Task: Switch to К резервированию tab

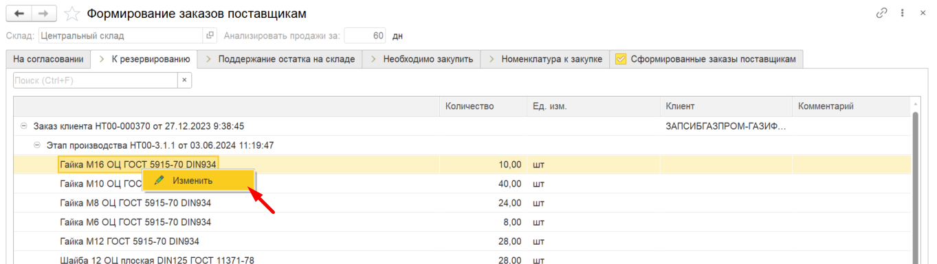Action: [x=144, y=59]
